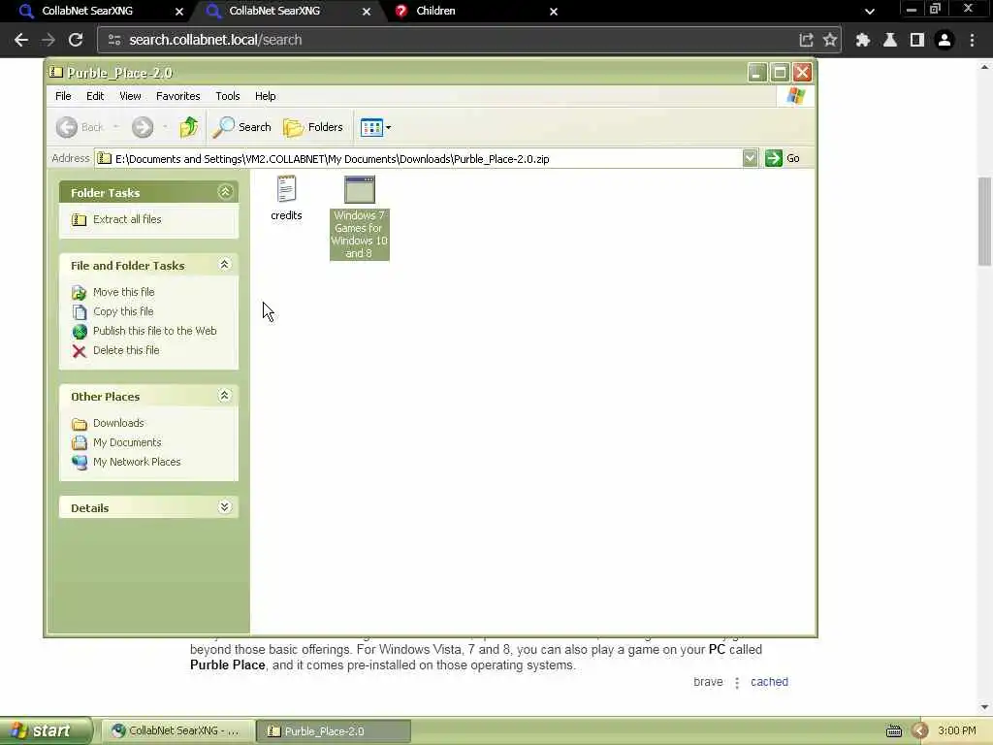Open Forward button history dropdown arrow
The height and width of the screenshot is (745, 993).
tap(165, 127)
